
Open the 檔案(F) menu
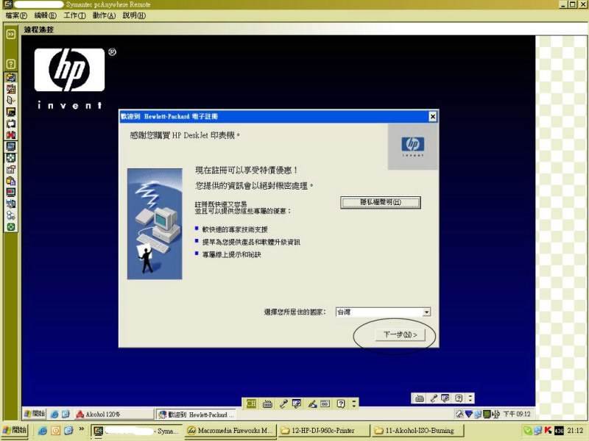16,15
